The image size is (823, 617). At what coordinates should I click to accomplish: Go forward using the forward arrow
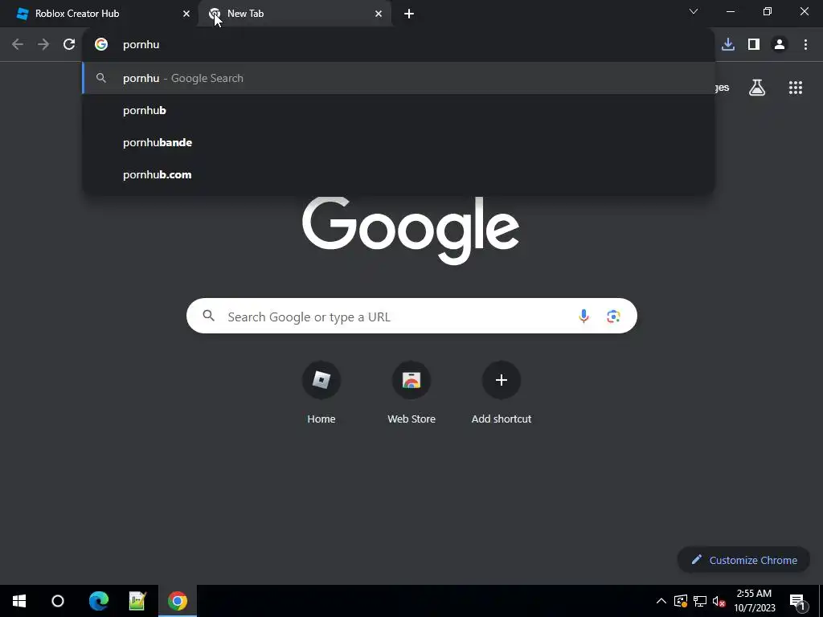coord(43,44)
